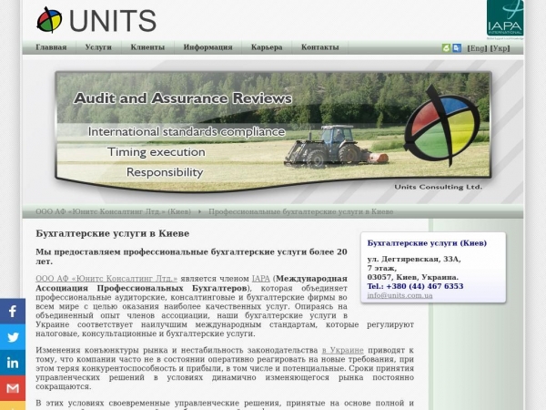546x410 pixels.
Task: Share page on Facebook
Action: tap(13, 311)
